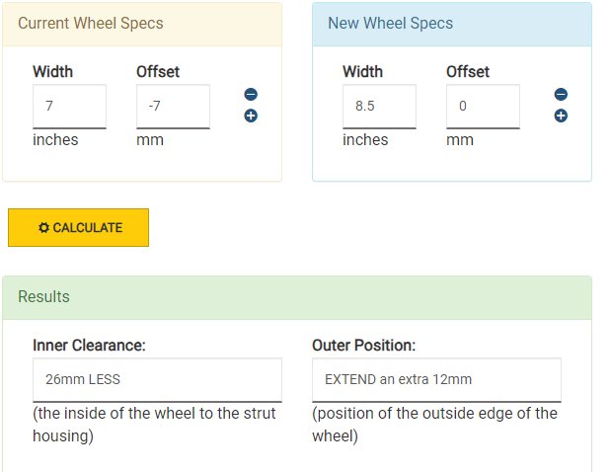
Task: Click the Width label under Current Wheel Specs
Action: (x=53, y=72)
